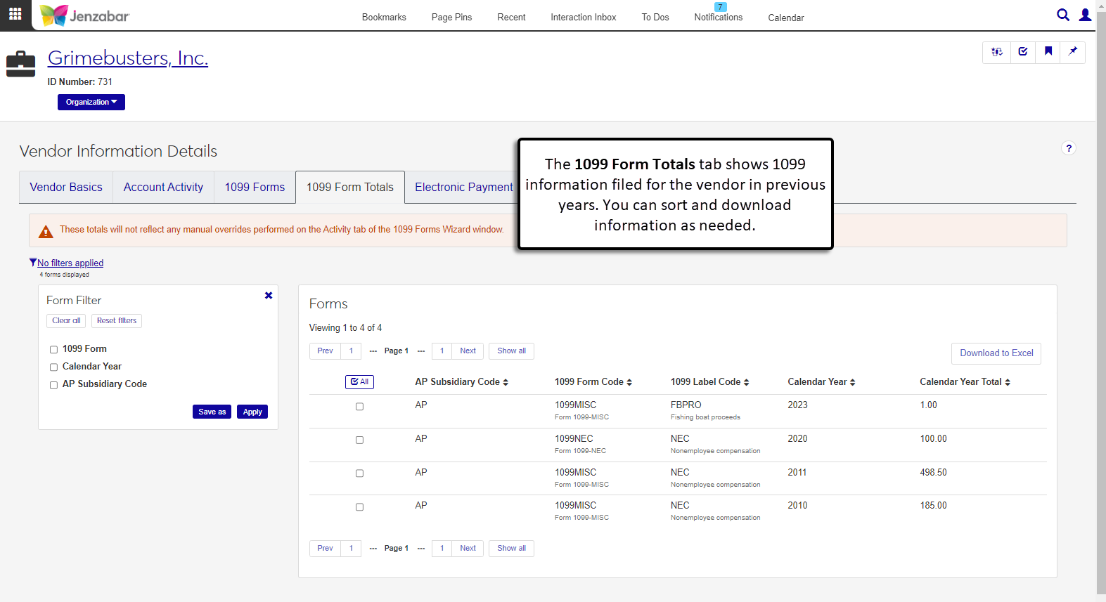Check the 1099 Form filter checkbox
This screenshot has width=1106, height=602.
pyautogui.click(x=53, y=350)
